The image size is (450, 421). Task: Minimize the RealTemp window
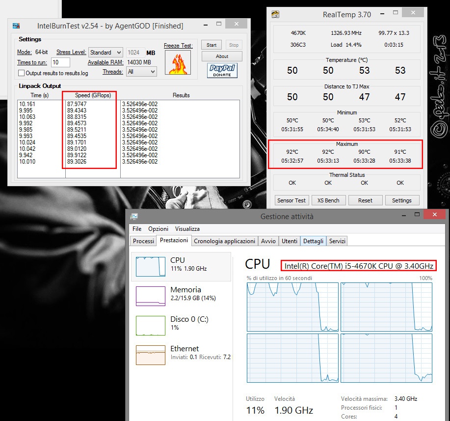tap(382, 13)
